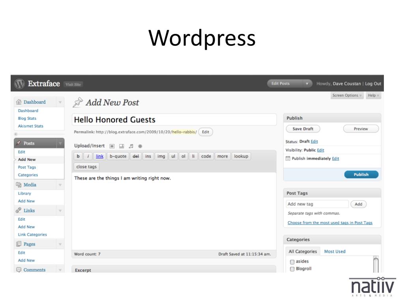Click the post title field reading Hello Honored Guests
This screenshot has height=303, width=404.
coord(174,120)
